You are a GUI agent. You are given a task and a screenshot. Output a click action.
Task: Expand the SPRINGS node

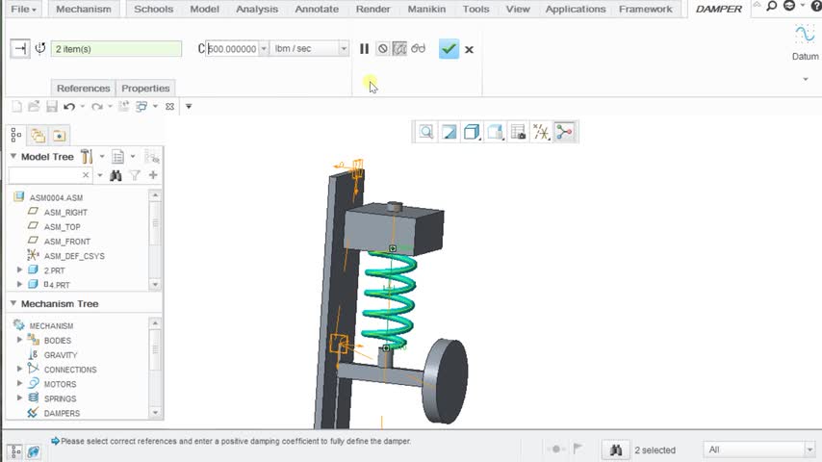[x=20, y=398]
